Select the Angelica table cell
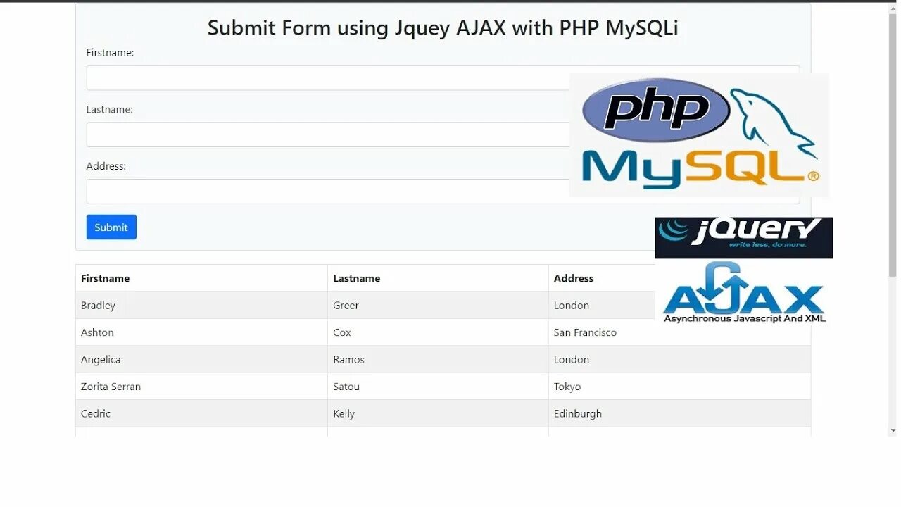901x507 pixels. click(x=201, y=359)
